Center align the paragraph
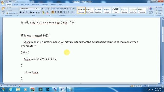164x92 pixels. [x=55, y=12]
